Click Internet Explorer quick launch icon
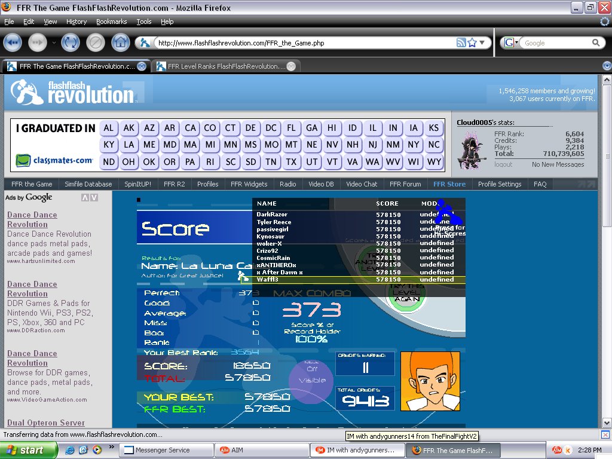Screen dimensions: 612x459 [x=70, y=450]
